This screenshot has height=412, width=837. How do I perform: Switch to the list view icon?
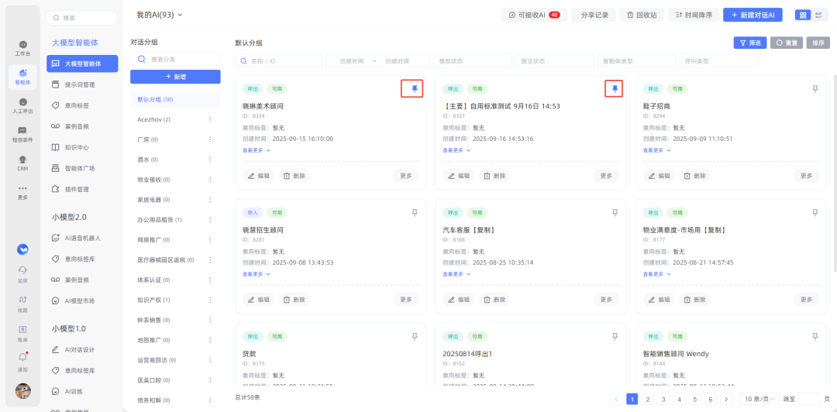point(818,15)
